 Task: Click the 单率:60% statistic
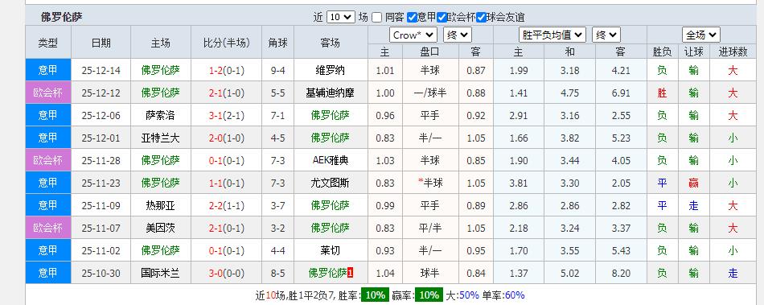tap(503, 295)
